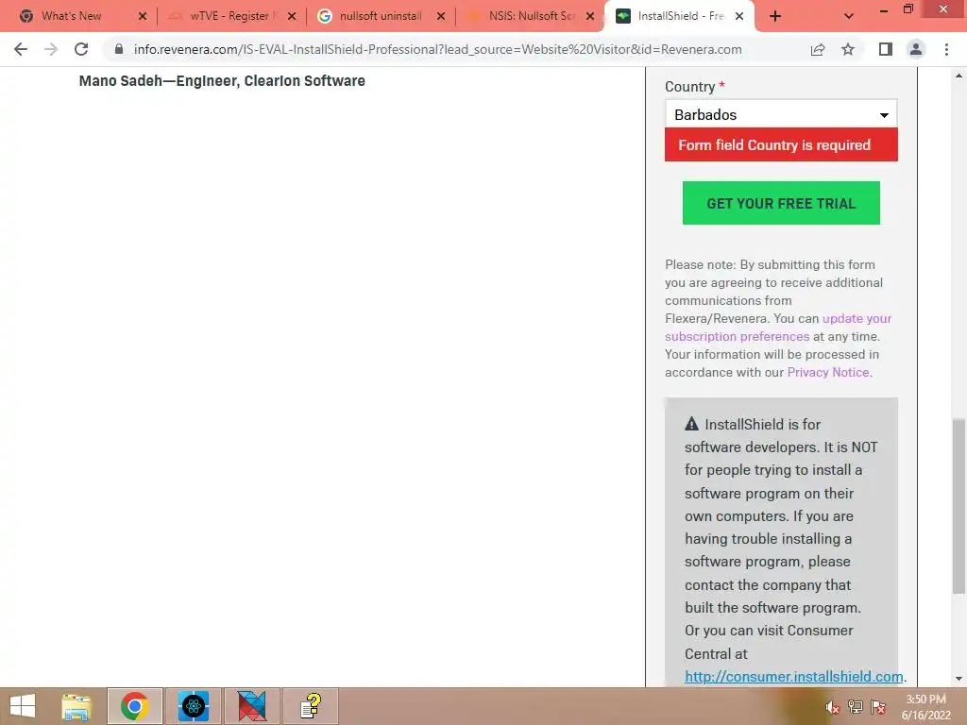
Task: Click GET YOUR FREE TRIAL button
Action: (781, 203)
